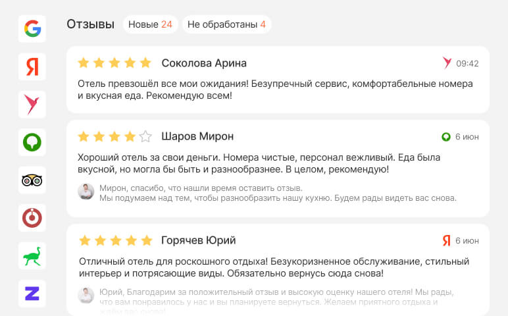Open reviewer name Соколова Арина
The height and width of the screenshot is (316, 508).
tap(204, 63)
